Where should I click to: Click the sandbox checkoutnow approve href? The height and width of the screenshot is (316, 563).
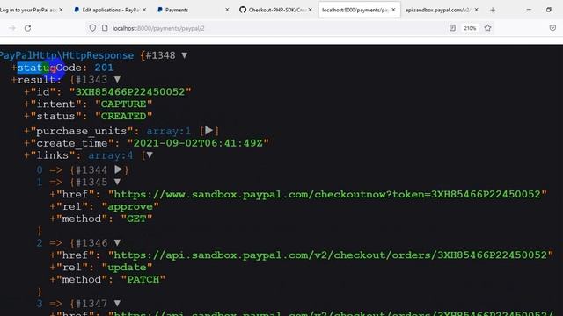(327, 195)
